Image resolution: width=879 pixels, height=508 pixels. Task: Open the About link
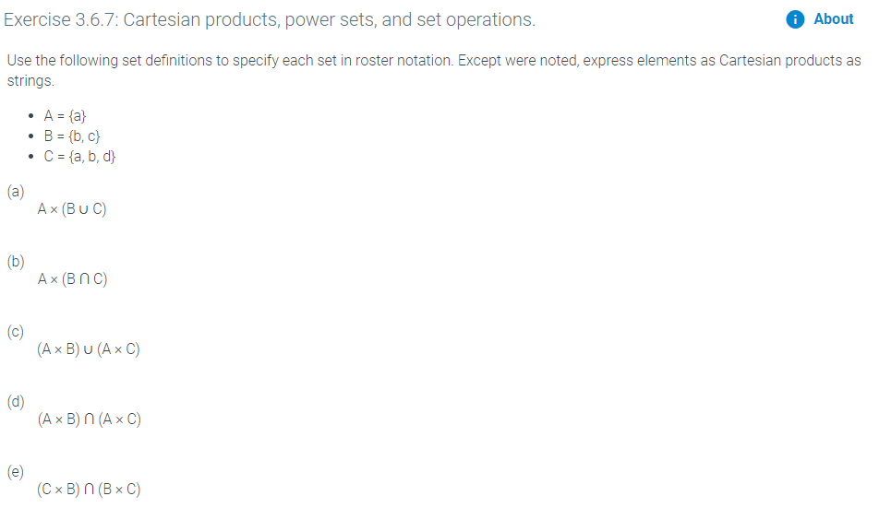tap(833, 19)
